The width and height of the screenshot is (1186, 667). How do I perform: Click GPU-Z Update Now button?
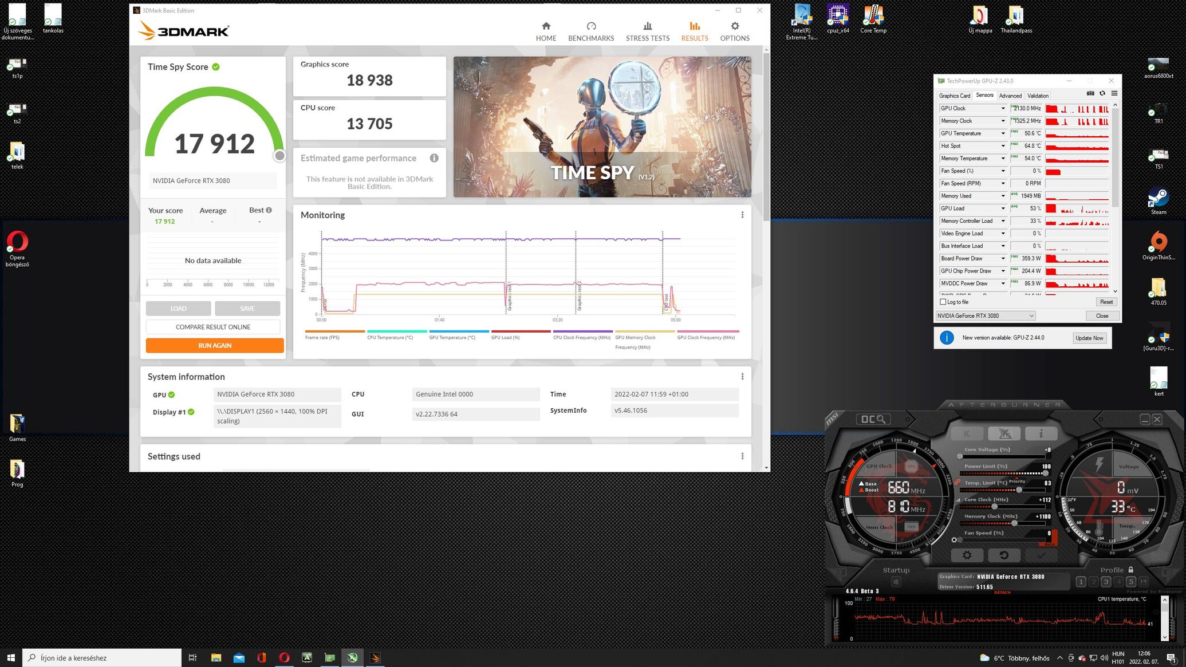click(1089, 338)
